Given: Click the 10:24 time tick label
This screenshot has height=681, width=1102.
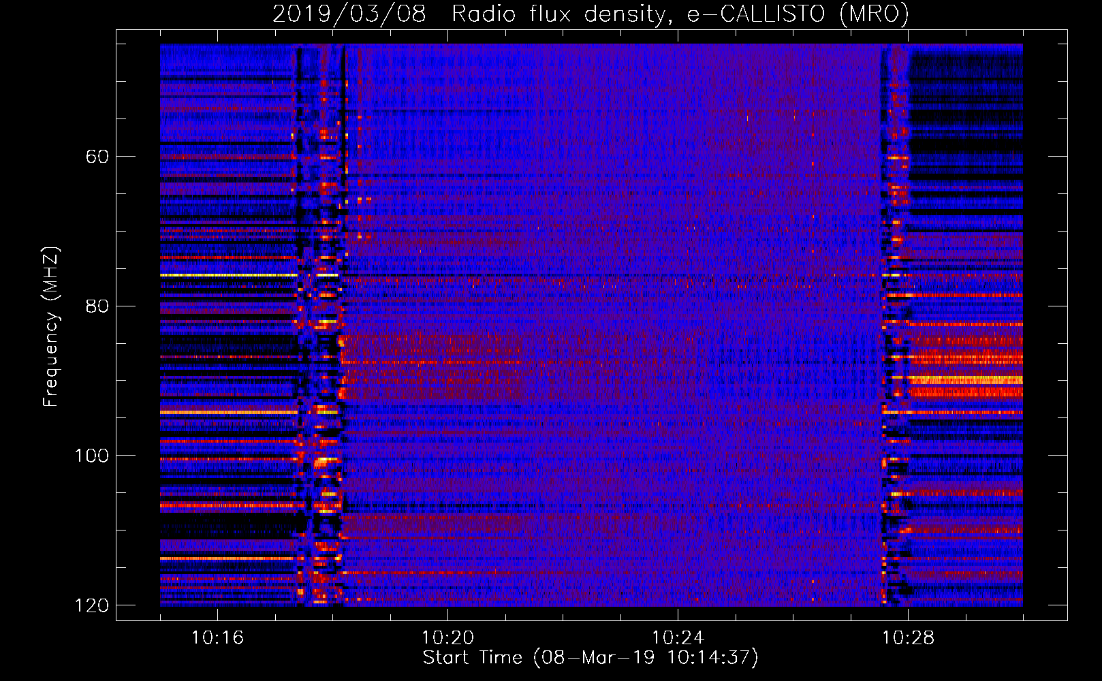Looking at the screenshot, I should (678, 637).
